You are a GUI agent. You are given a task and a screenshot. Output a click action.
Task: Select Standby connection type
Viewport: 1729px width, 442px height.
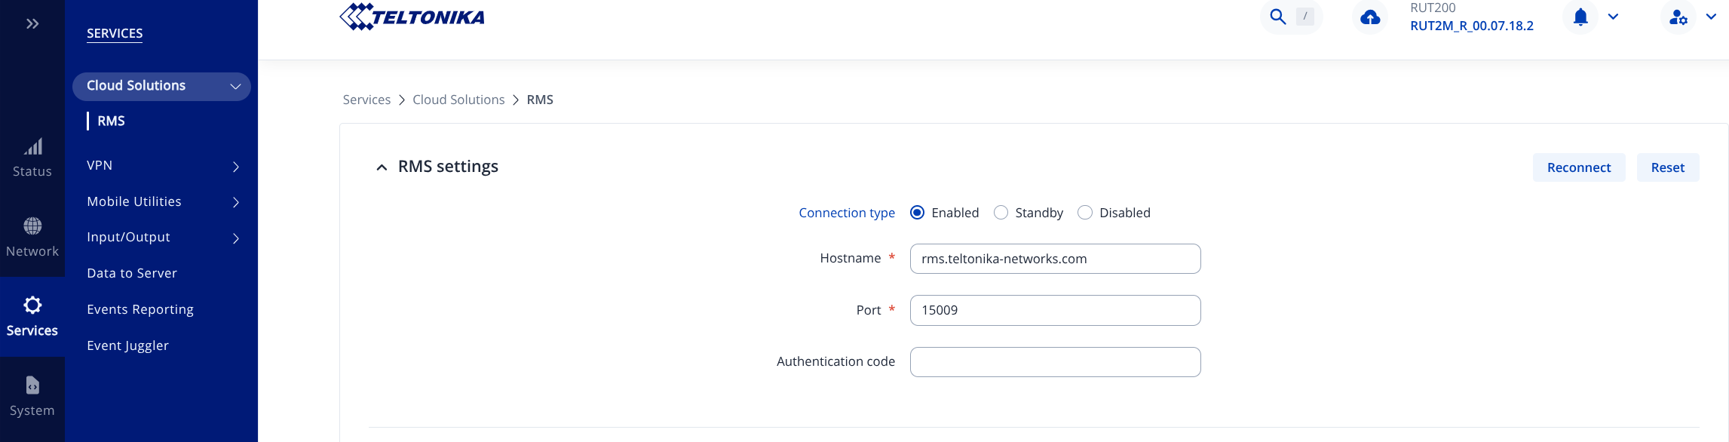pyautogui.click(x=1001, y=213)
